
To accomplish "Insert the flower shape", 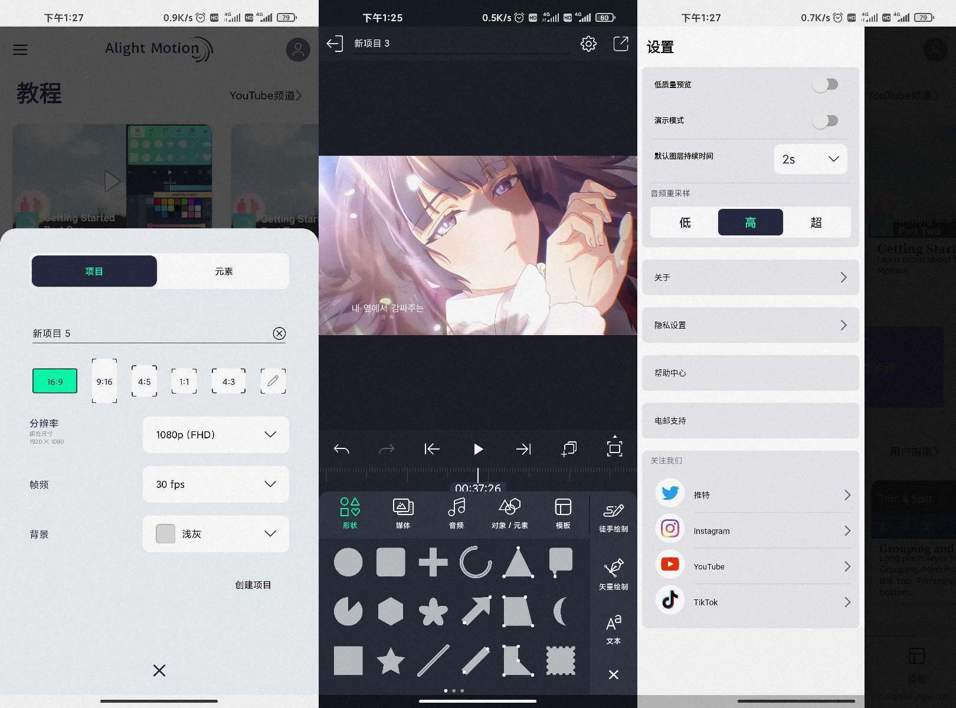I will tap(433, 611).
